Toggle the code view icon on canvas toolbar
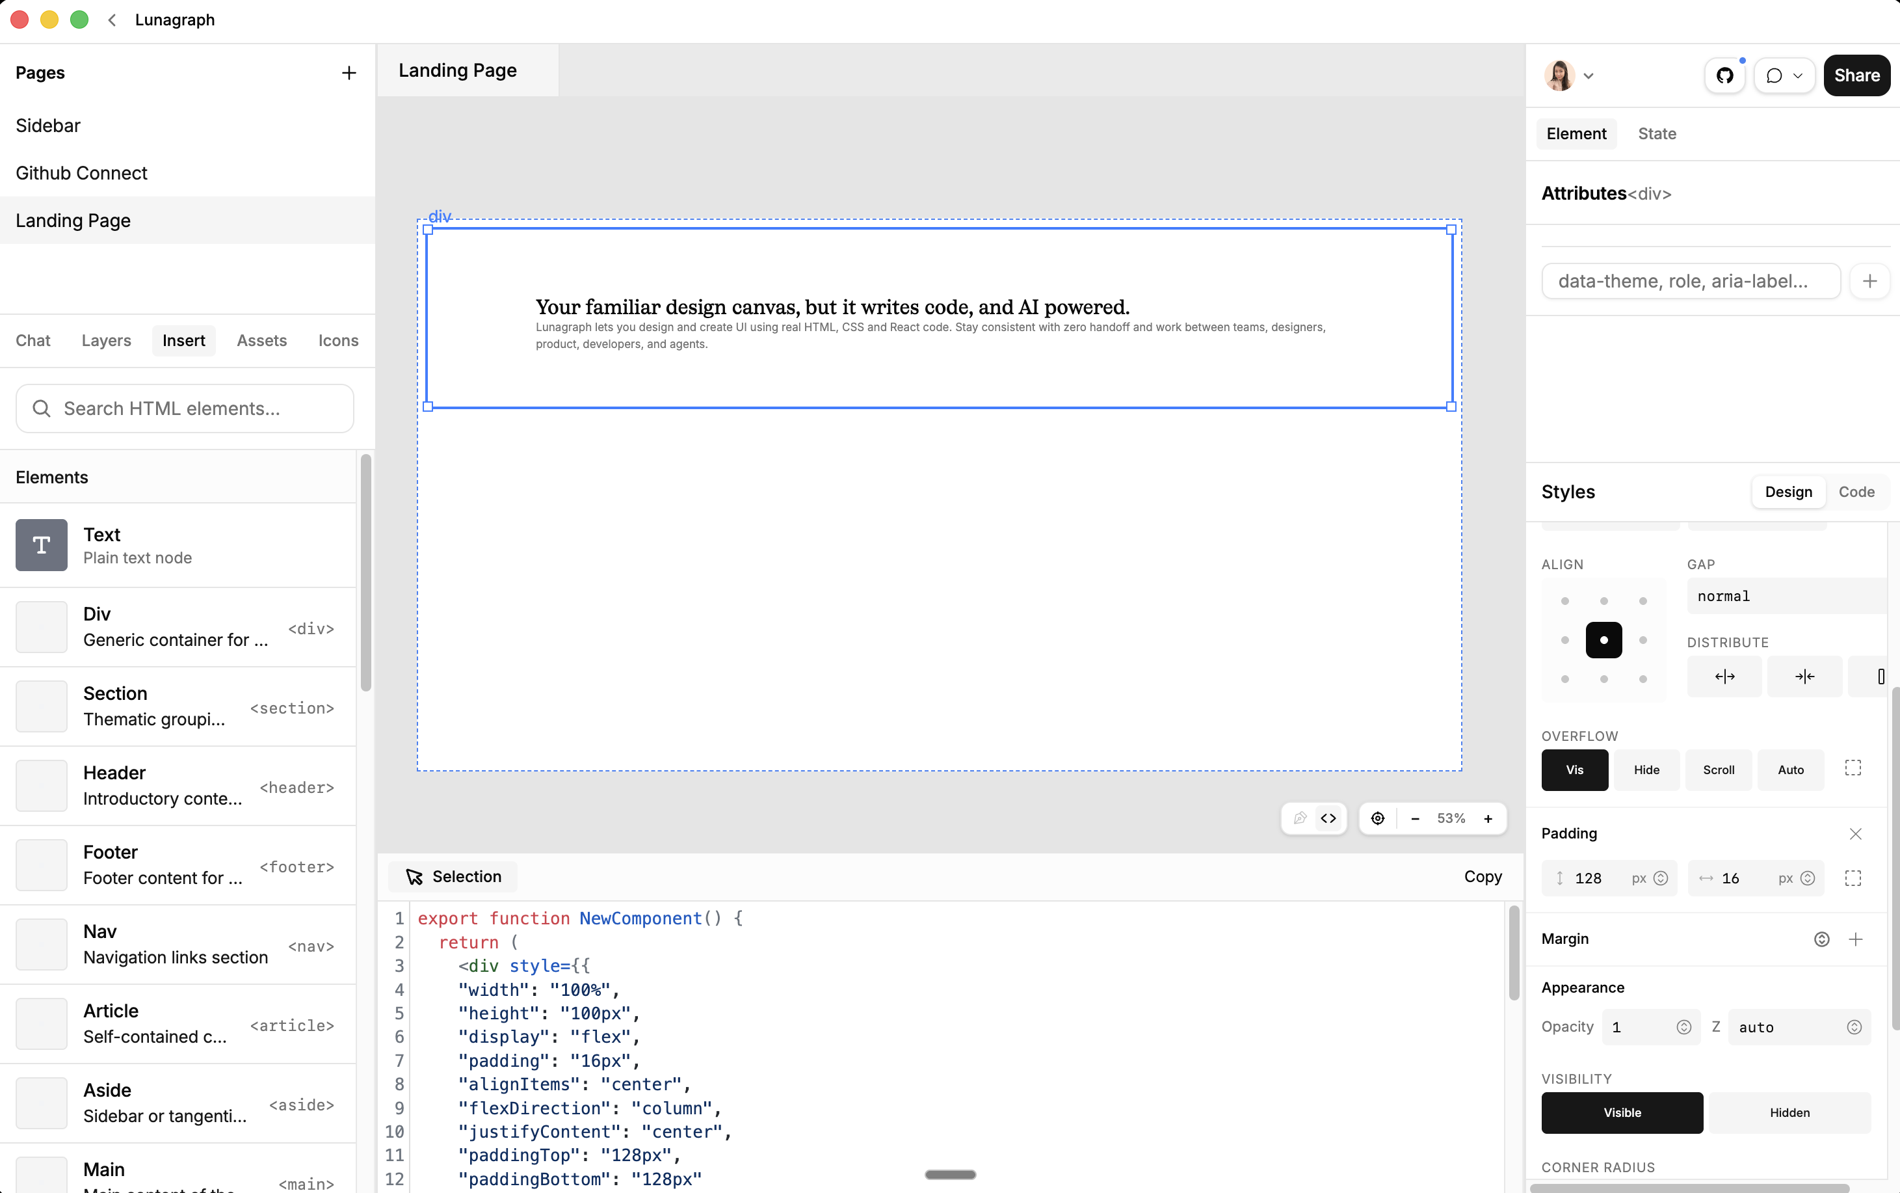The width and height of the screenshot is (1900, 1193). tap(1328, 818)
